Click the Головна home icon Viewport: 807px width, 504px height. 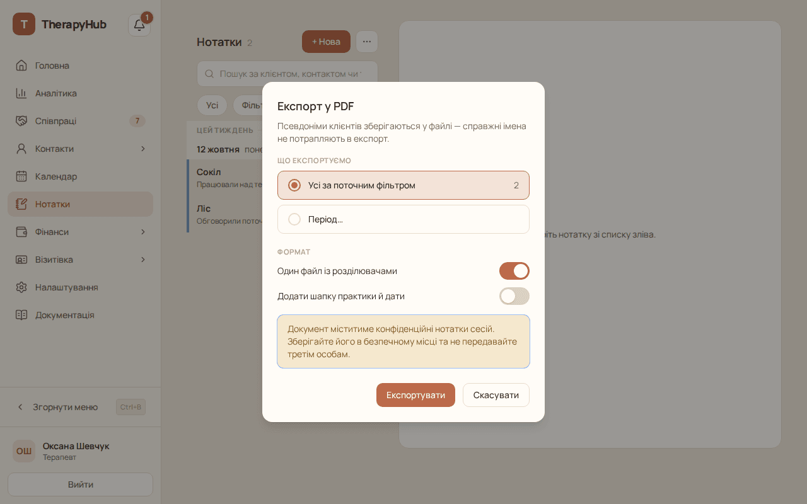click(x=21, y=66)
